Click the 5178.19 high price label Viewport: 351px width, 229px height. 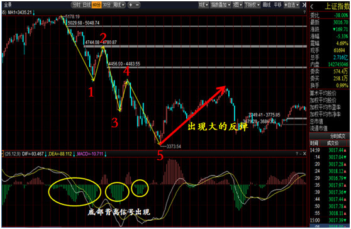(x=72, y=16)
